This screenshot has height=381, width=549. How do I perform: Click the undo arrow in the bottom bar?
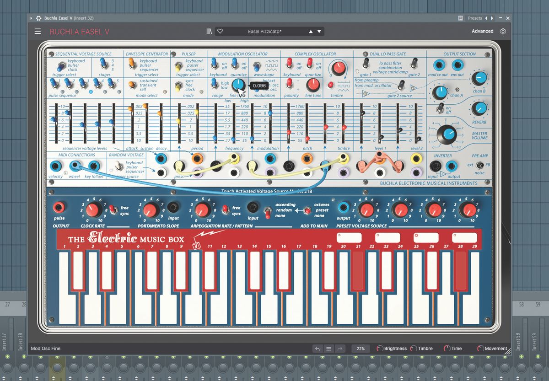coord(318,348)
